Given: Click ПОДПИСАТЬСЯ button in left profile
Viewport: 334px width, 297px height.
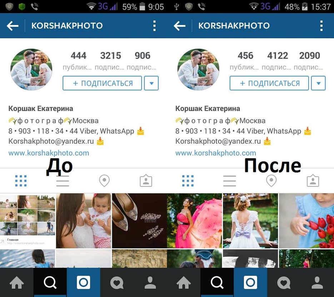Looking at the screenshot, I should point(102,83).
